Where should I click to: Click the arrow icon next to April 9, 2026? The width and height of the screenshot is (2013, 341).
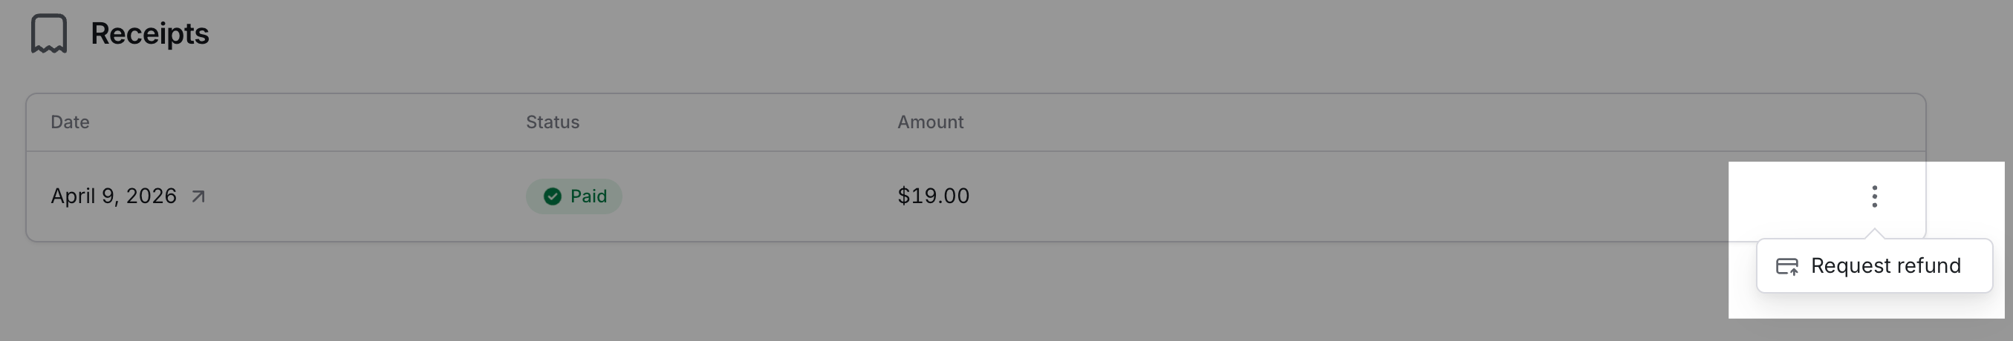pos(198,196)
